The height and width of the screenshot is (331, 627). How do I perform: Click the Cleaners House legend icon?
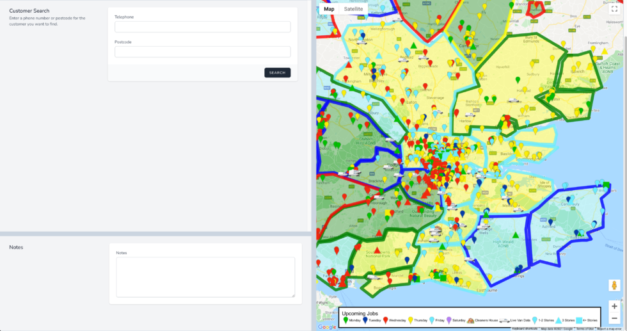point(470,320)
